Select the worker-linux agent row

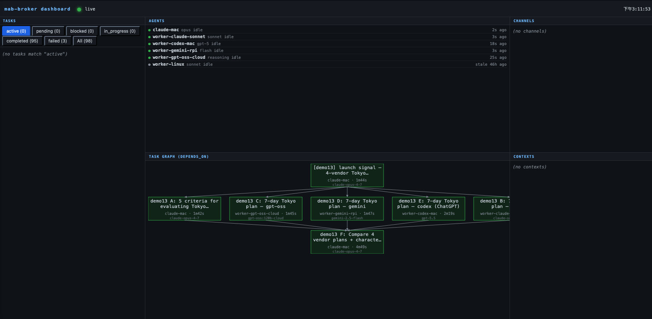327,64
